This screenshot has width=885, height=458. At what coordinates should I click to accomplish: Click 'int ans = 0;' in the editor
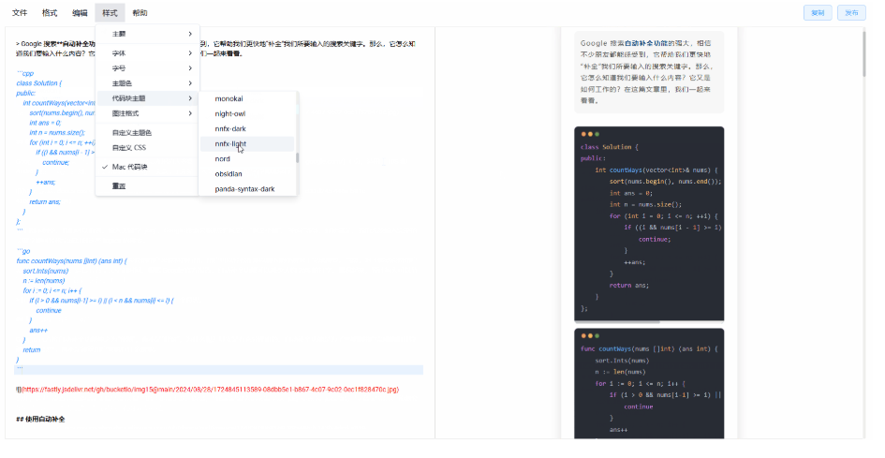tap(45, 123)
